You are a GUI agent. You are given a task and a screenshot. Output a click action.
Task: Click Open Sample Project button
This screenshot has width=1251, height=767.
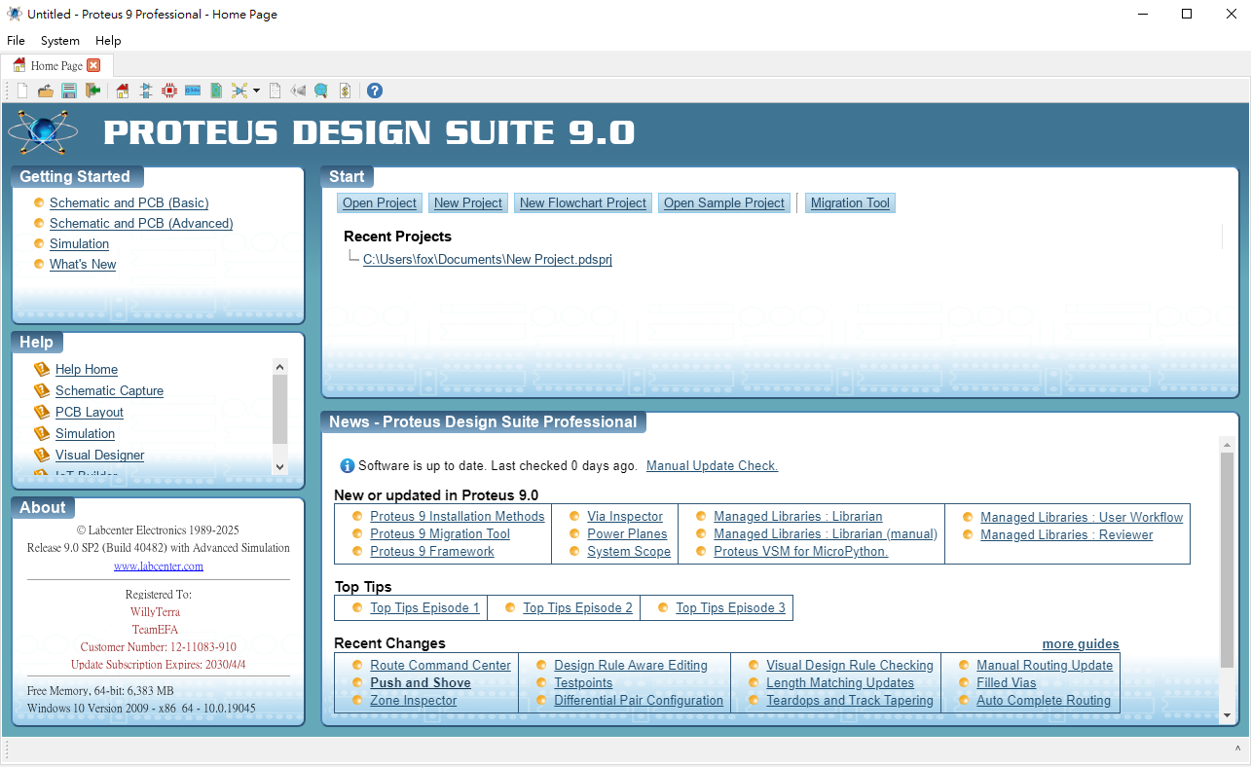pos(724,202)
